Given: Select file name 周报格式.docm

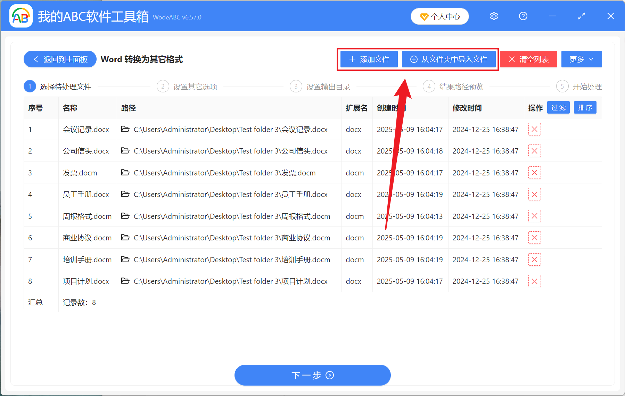Looking at the screenshot, I should click(x=87, y=216).
